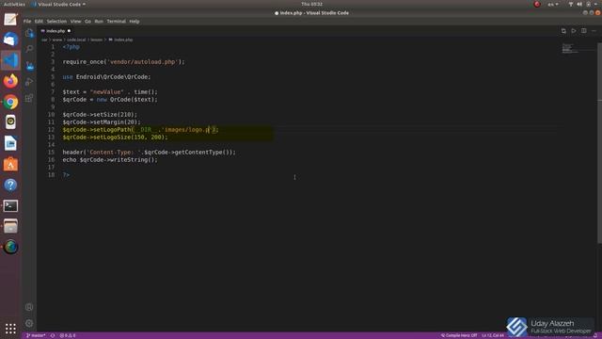602x339 pixels.
Task: Click Activities in the top bar
Action: [x=14, y=4]
